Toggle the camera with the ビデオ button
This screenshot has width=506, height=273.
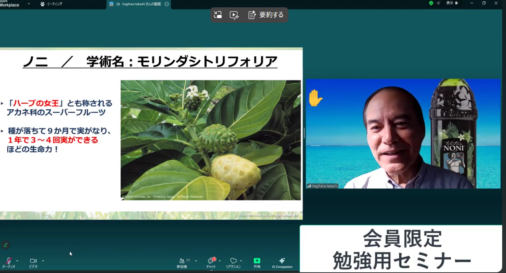[33, 261]
